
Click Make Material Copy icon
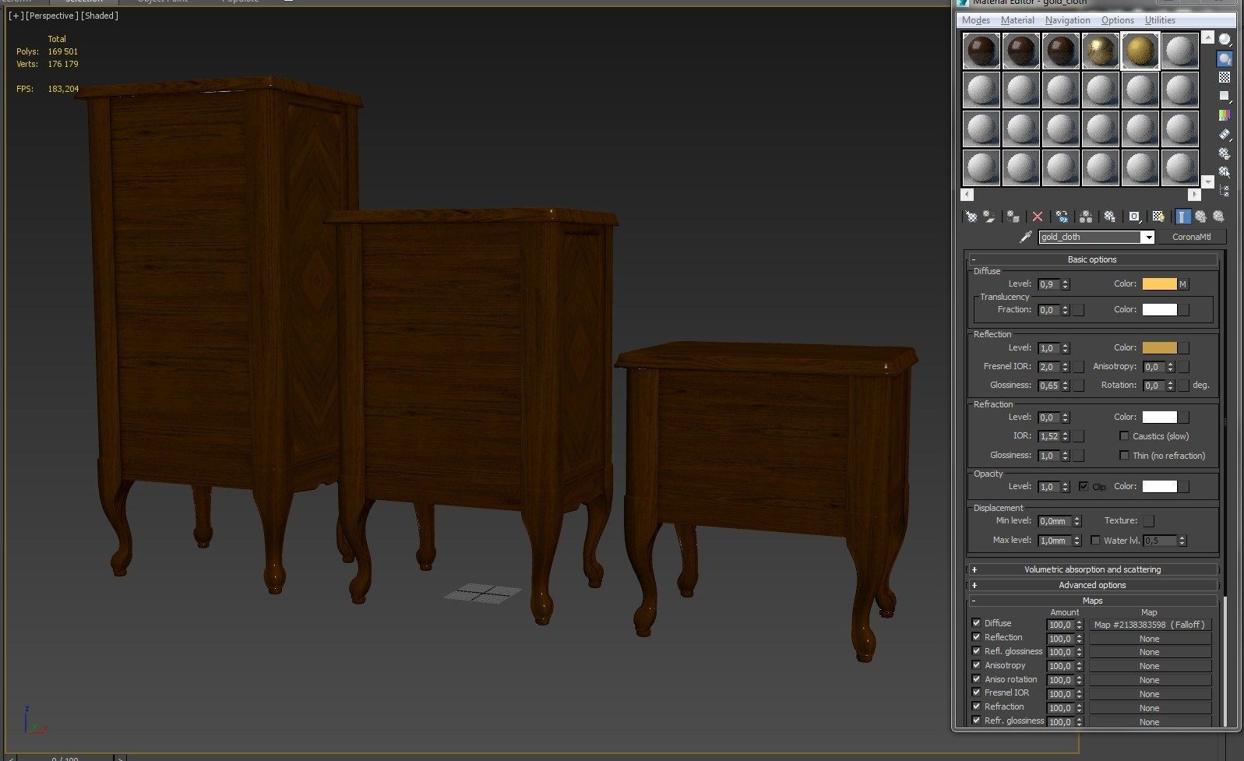coord(1062,217)
